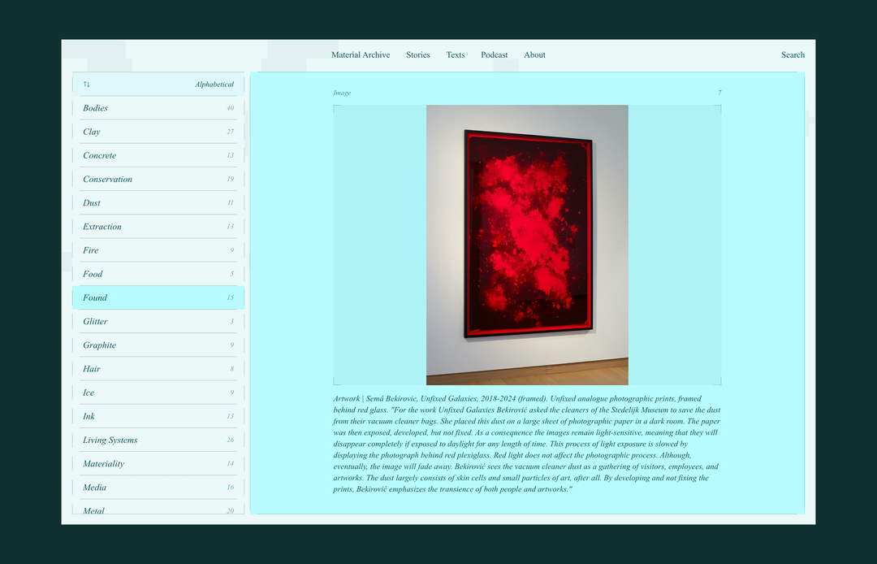Change the Alphabetical sort order

click(x=214, y=85)
